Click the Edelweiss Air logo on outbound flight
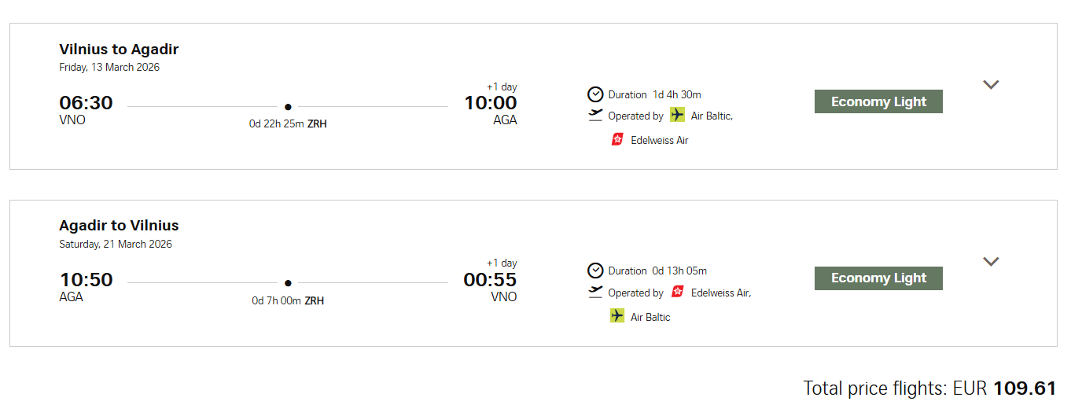The height and width of the screenshot is (405, 1071). tap(617, 140)
